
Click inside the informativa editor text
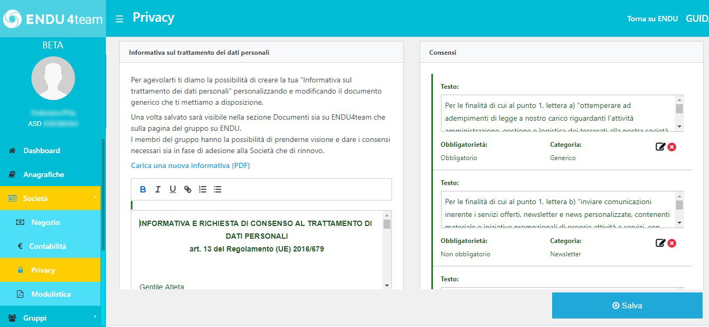coord(256,250)
